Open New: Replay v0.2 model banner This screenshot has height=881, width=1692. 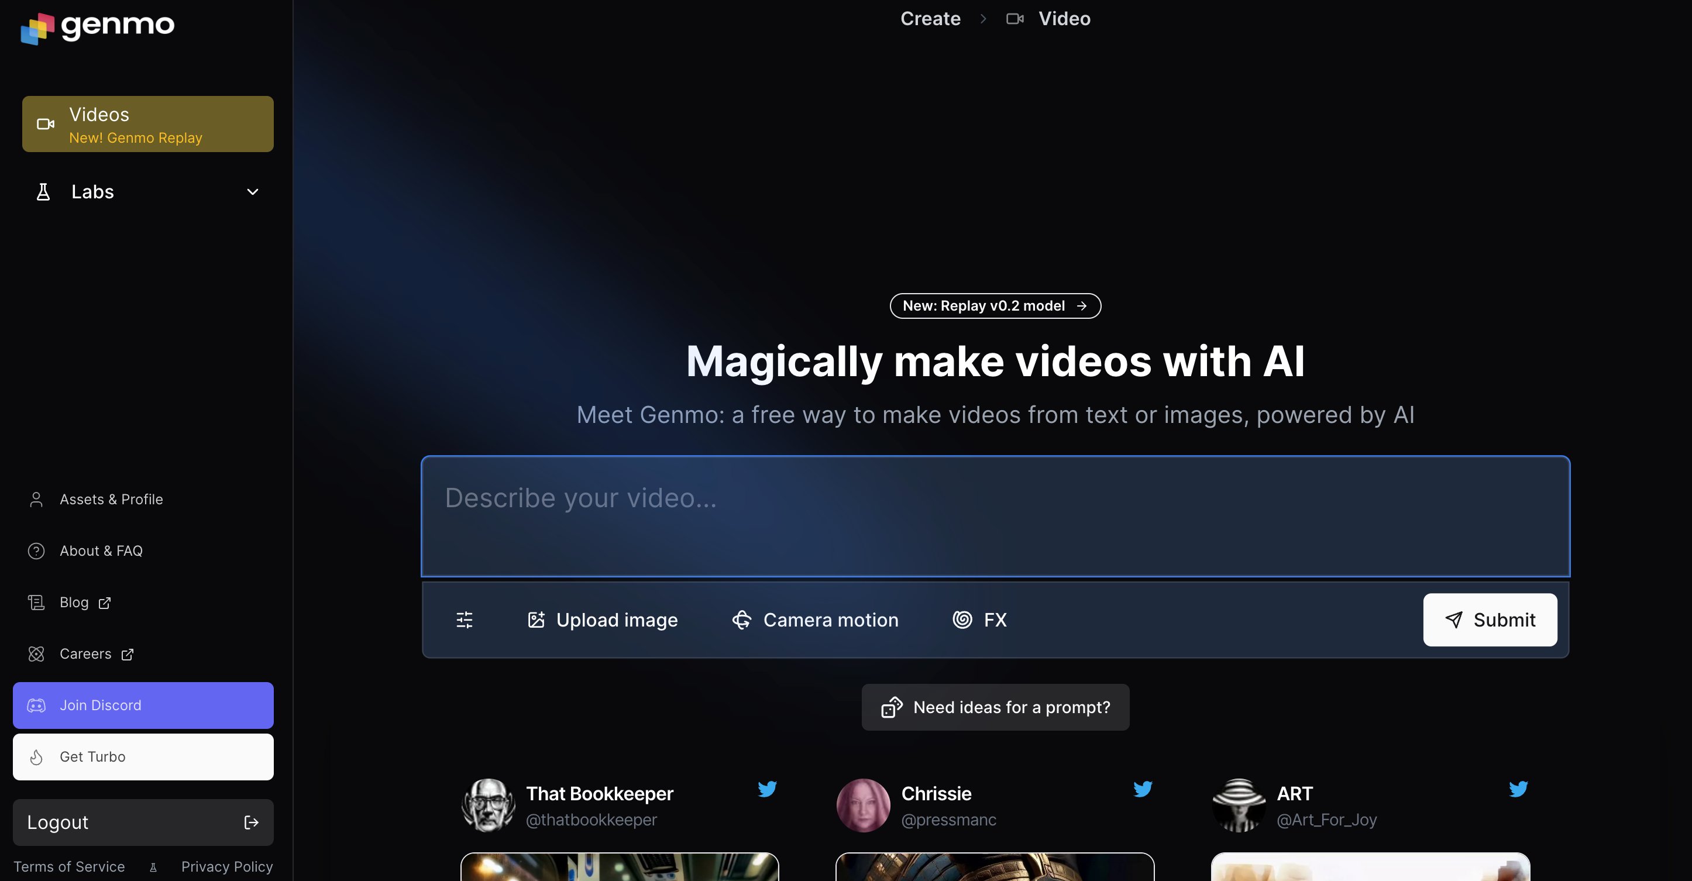(995, 305)
